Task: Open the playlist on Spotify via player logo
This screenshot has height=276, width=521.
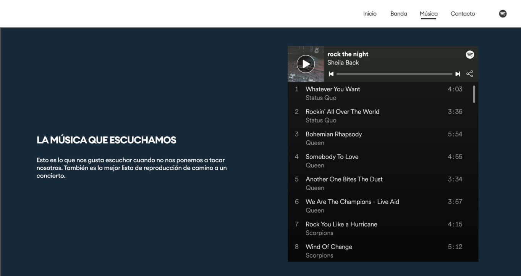Action: [469, 54]
